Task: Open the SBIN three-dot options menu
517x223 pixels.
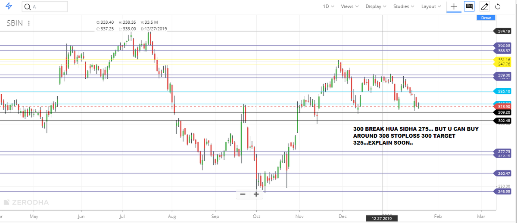Action: [x=29, y=23]
